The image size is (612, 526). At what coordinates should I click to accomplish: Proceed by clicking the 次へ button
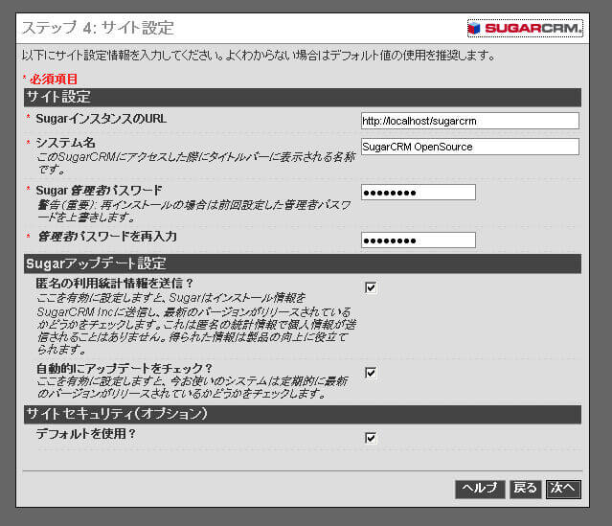(563, 489)
